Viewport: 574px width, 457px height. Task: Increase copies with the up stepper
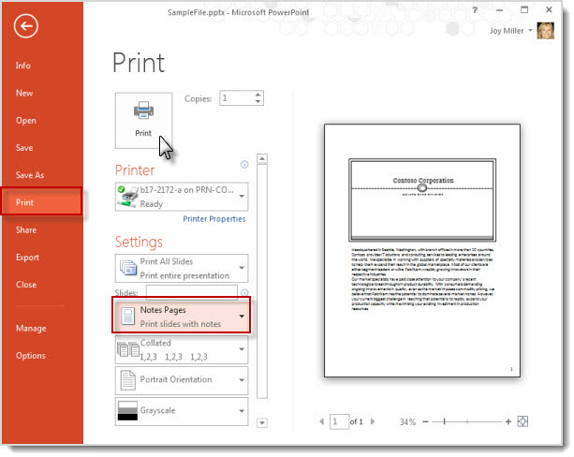(x=258, y=95)
